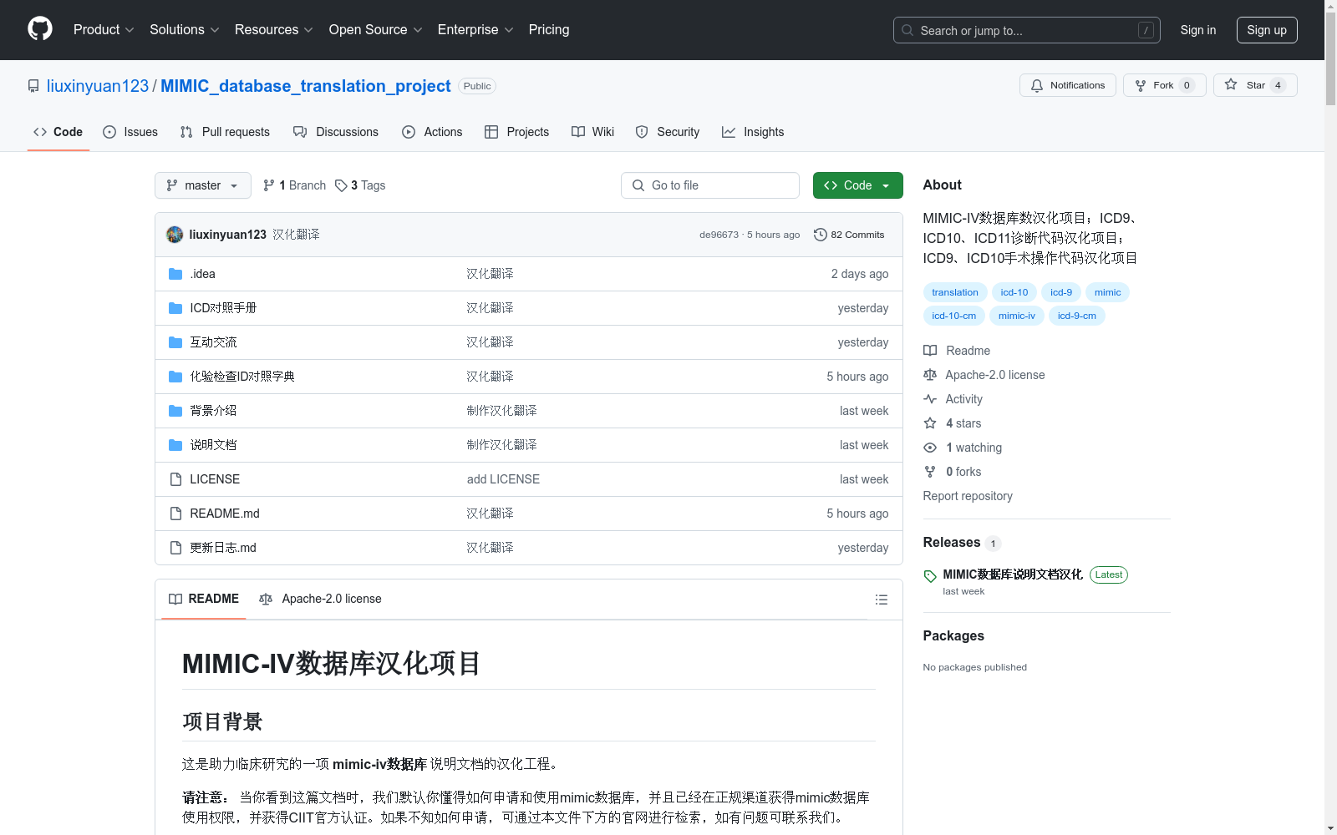Open the README outline list icon
The image size is (1337, 835).
[x=881, y=599]
